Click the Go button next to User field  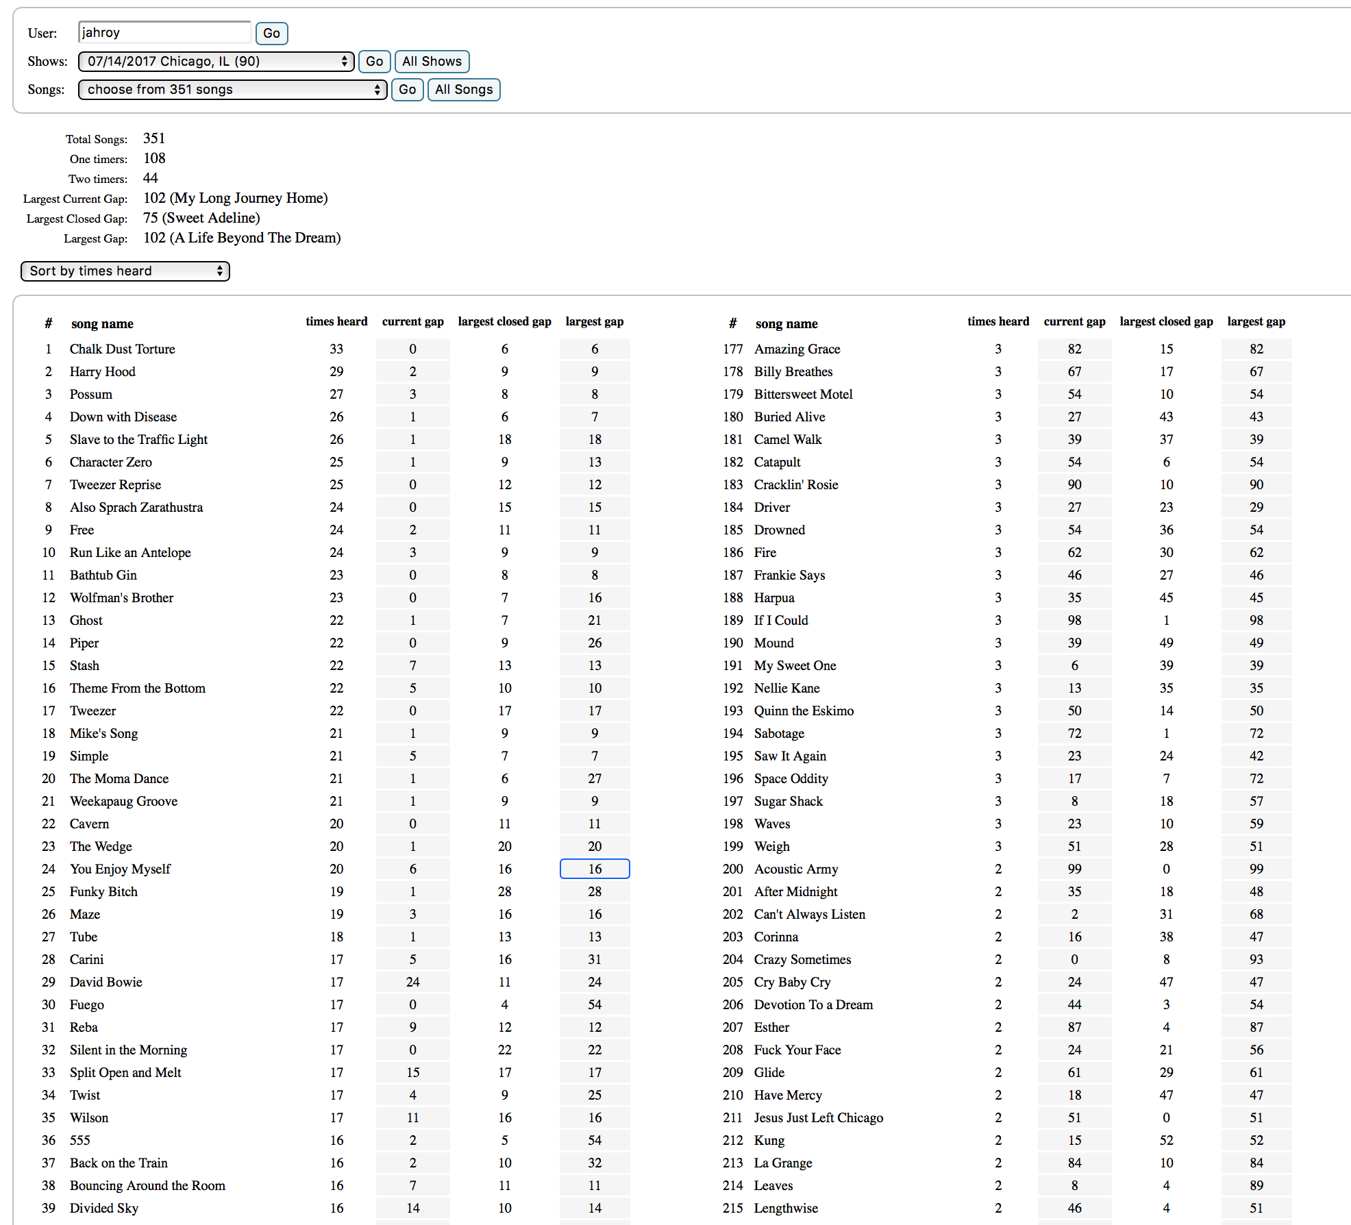click(x=271, y=33)
